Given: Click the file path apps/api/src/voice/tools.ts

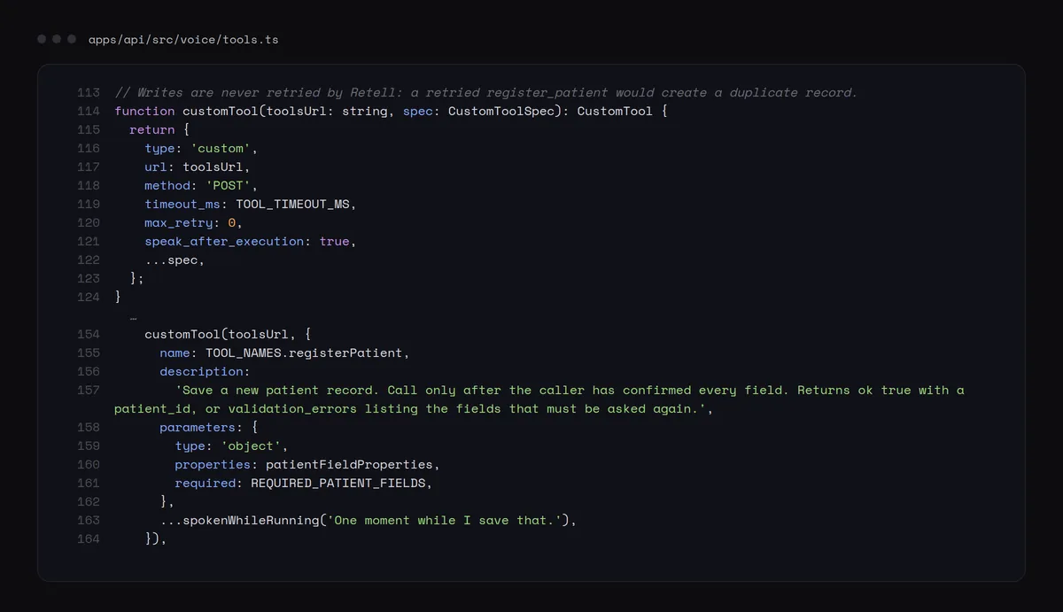Looking at the screenshot, I should (x=183, y=40).
